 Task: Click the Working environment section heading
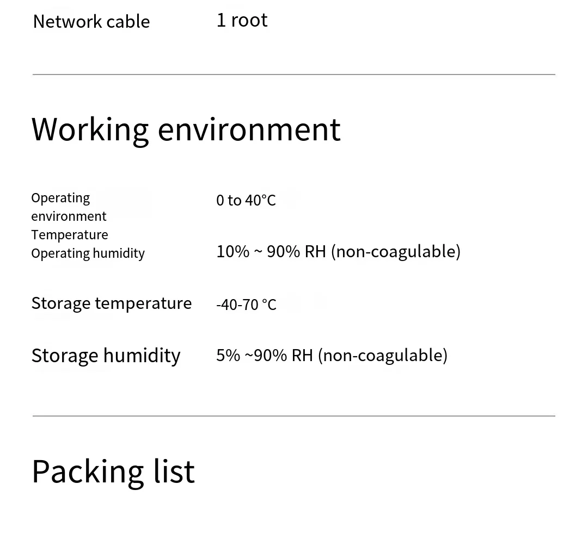[x=186, y=129]
